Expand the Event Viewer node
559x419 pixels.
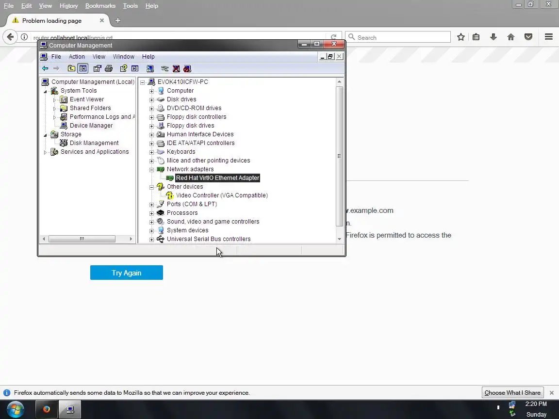[54, 100]
